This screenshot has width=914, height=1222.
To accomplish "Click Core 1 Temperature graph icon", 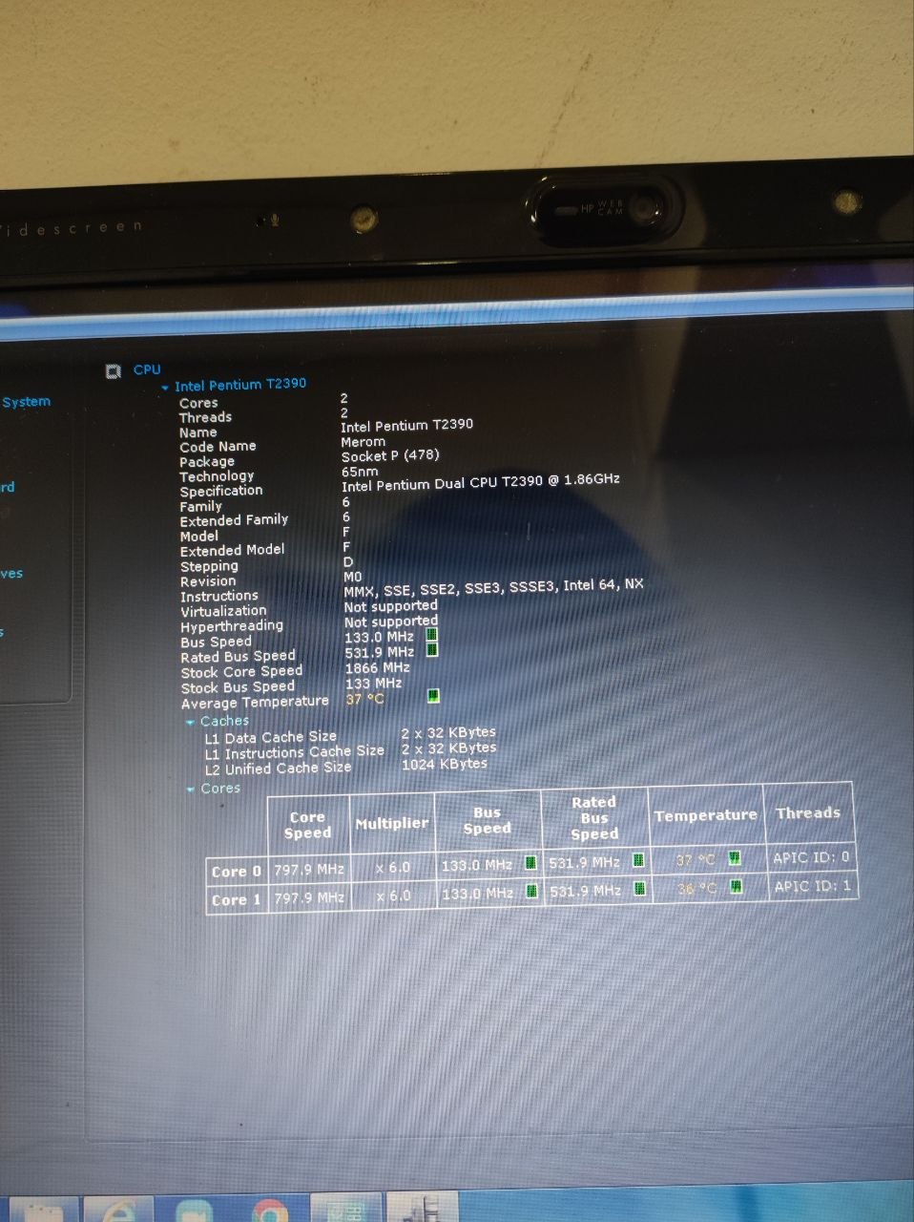I will click(736, 887).
